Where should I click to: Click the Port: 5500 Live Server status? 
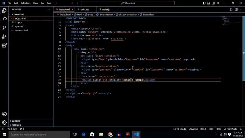pyautogui.click(x=230, y=129)
